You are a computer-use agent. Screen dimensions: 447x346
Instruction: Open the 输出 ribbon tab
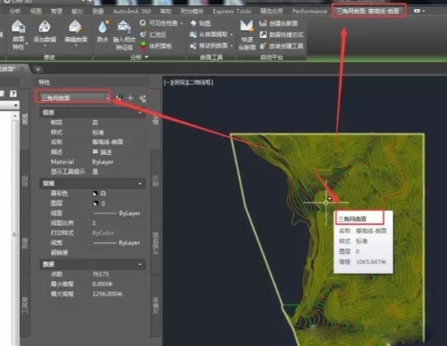point(77,12)
